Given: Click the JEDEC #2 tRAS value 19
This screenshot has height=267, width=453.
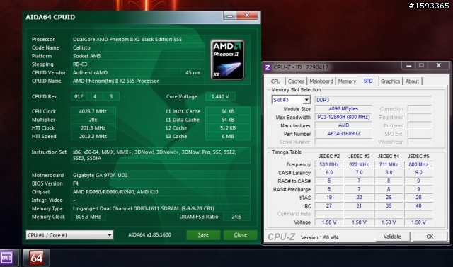Looking at the screenshot, I should coord(328,198).
